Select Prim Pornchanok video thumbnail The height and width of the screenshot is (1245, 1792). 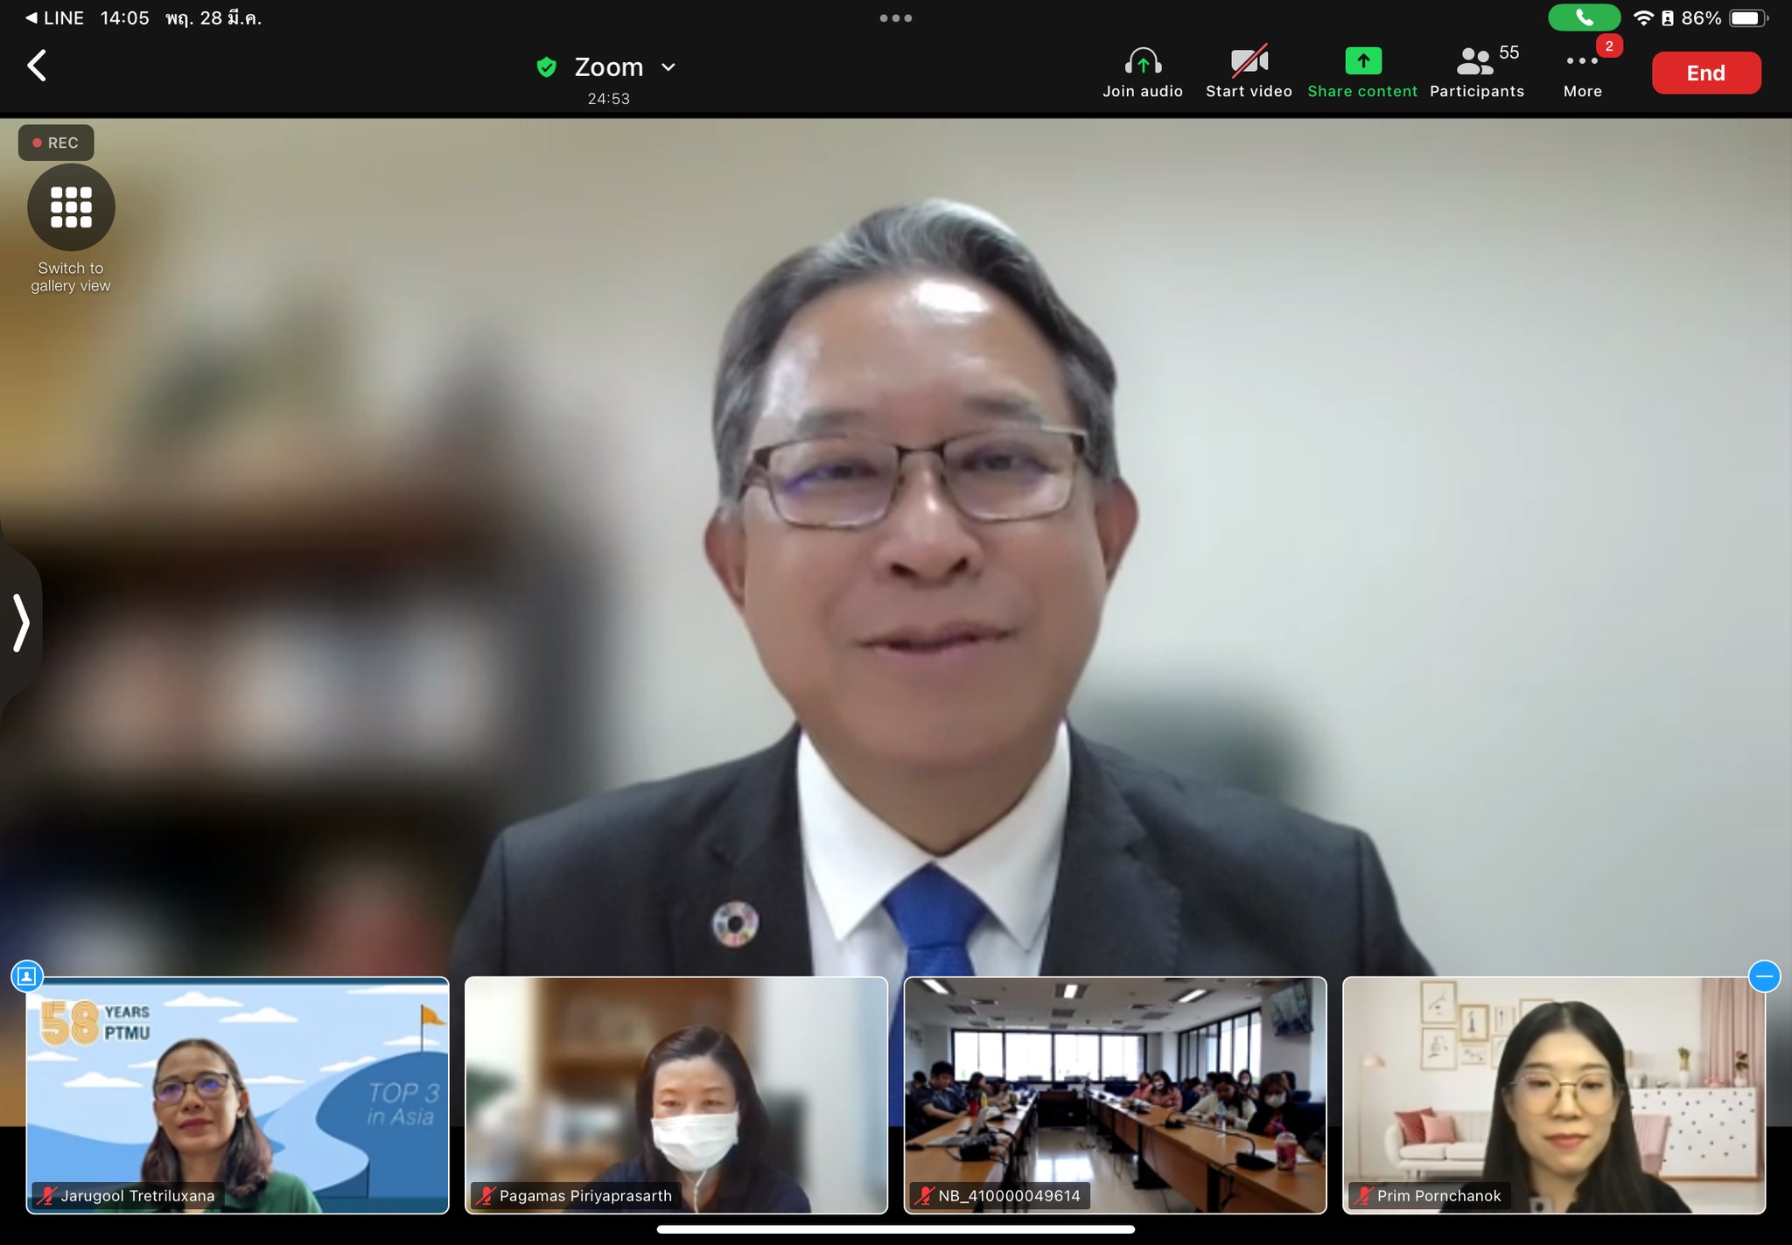coord(1553,1095)
